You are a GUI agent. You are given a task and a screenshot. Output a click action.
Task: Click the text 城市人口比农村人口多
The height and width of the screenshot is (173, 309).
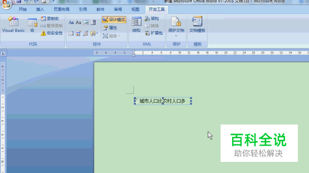click(163, 101)
